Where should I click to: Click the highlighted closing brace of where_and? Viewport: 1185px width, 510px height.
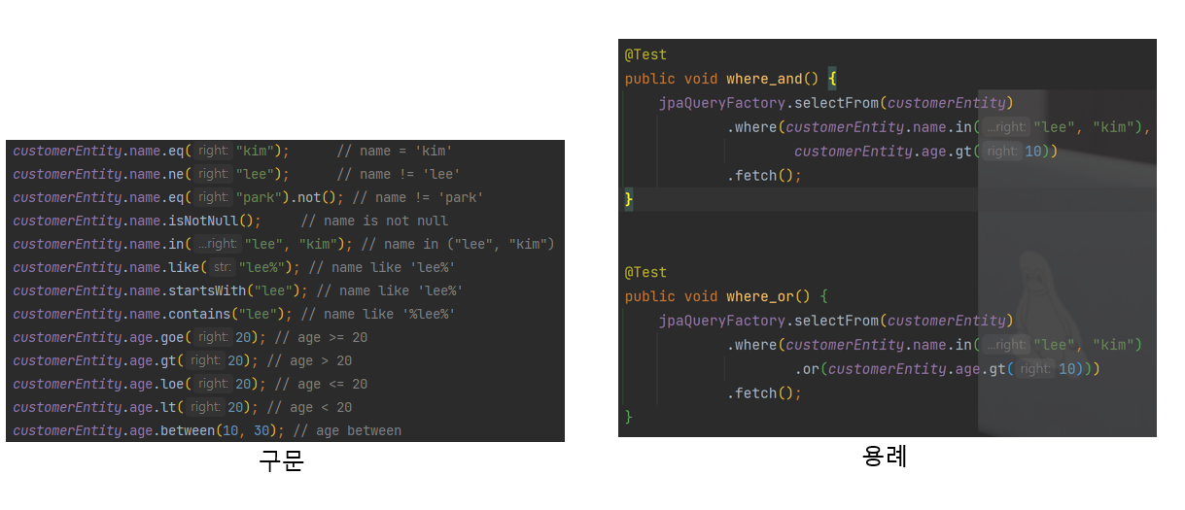pyautogui.click(x=629, y=199)
